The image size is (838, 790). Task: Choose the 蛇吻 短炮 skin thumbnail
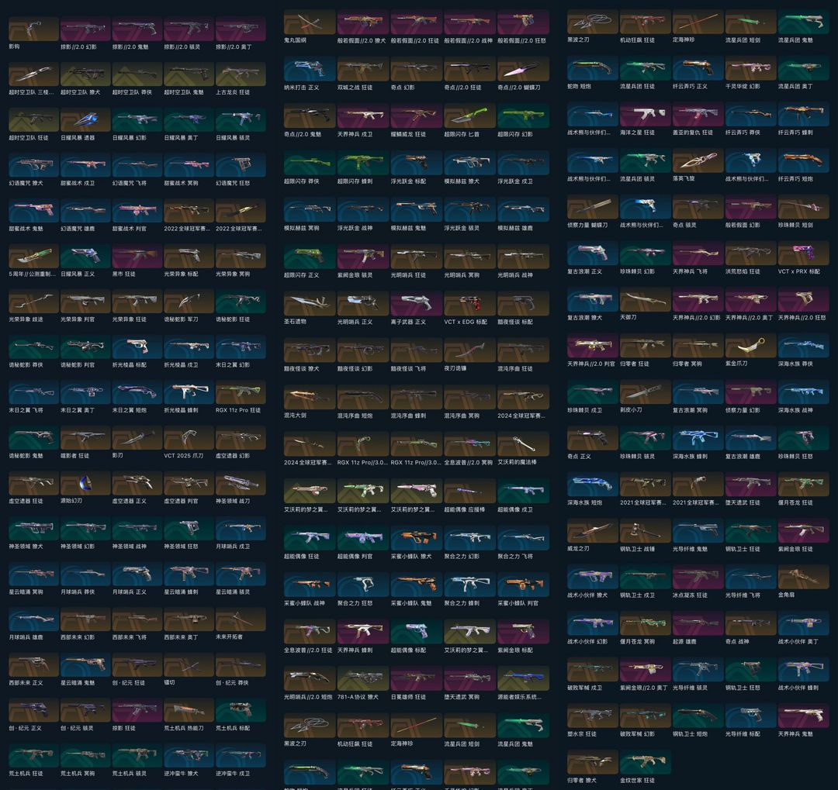[593, 68]
